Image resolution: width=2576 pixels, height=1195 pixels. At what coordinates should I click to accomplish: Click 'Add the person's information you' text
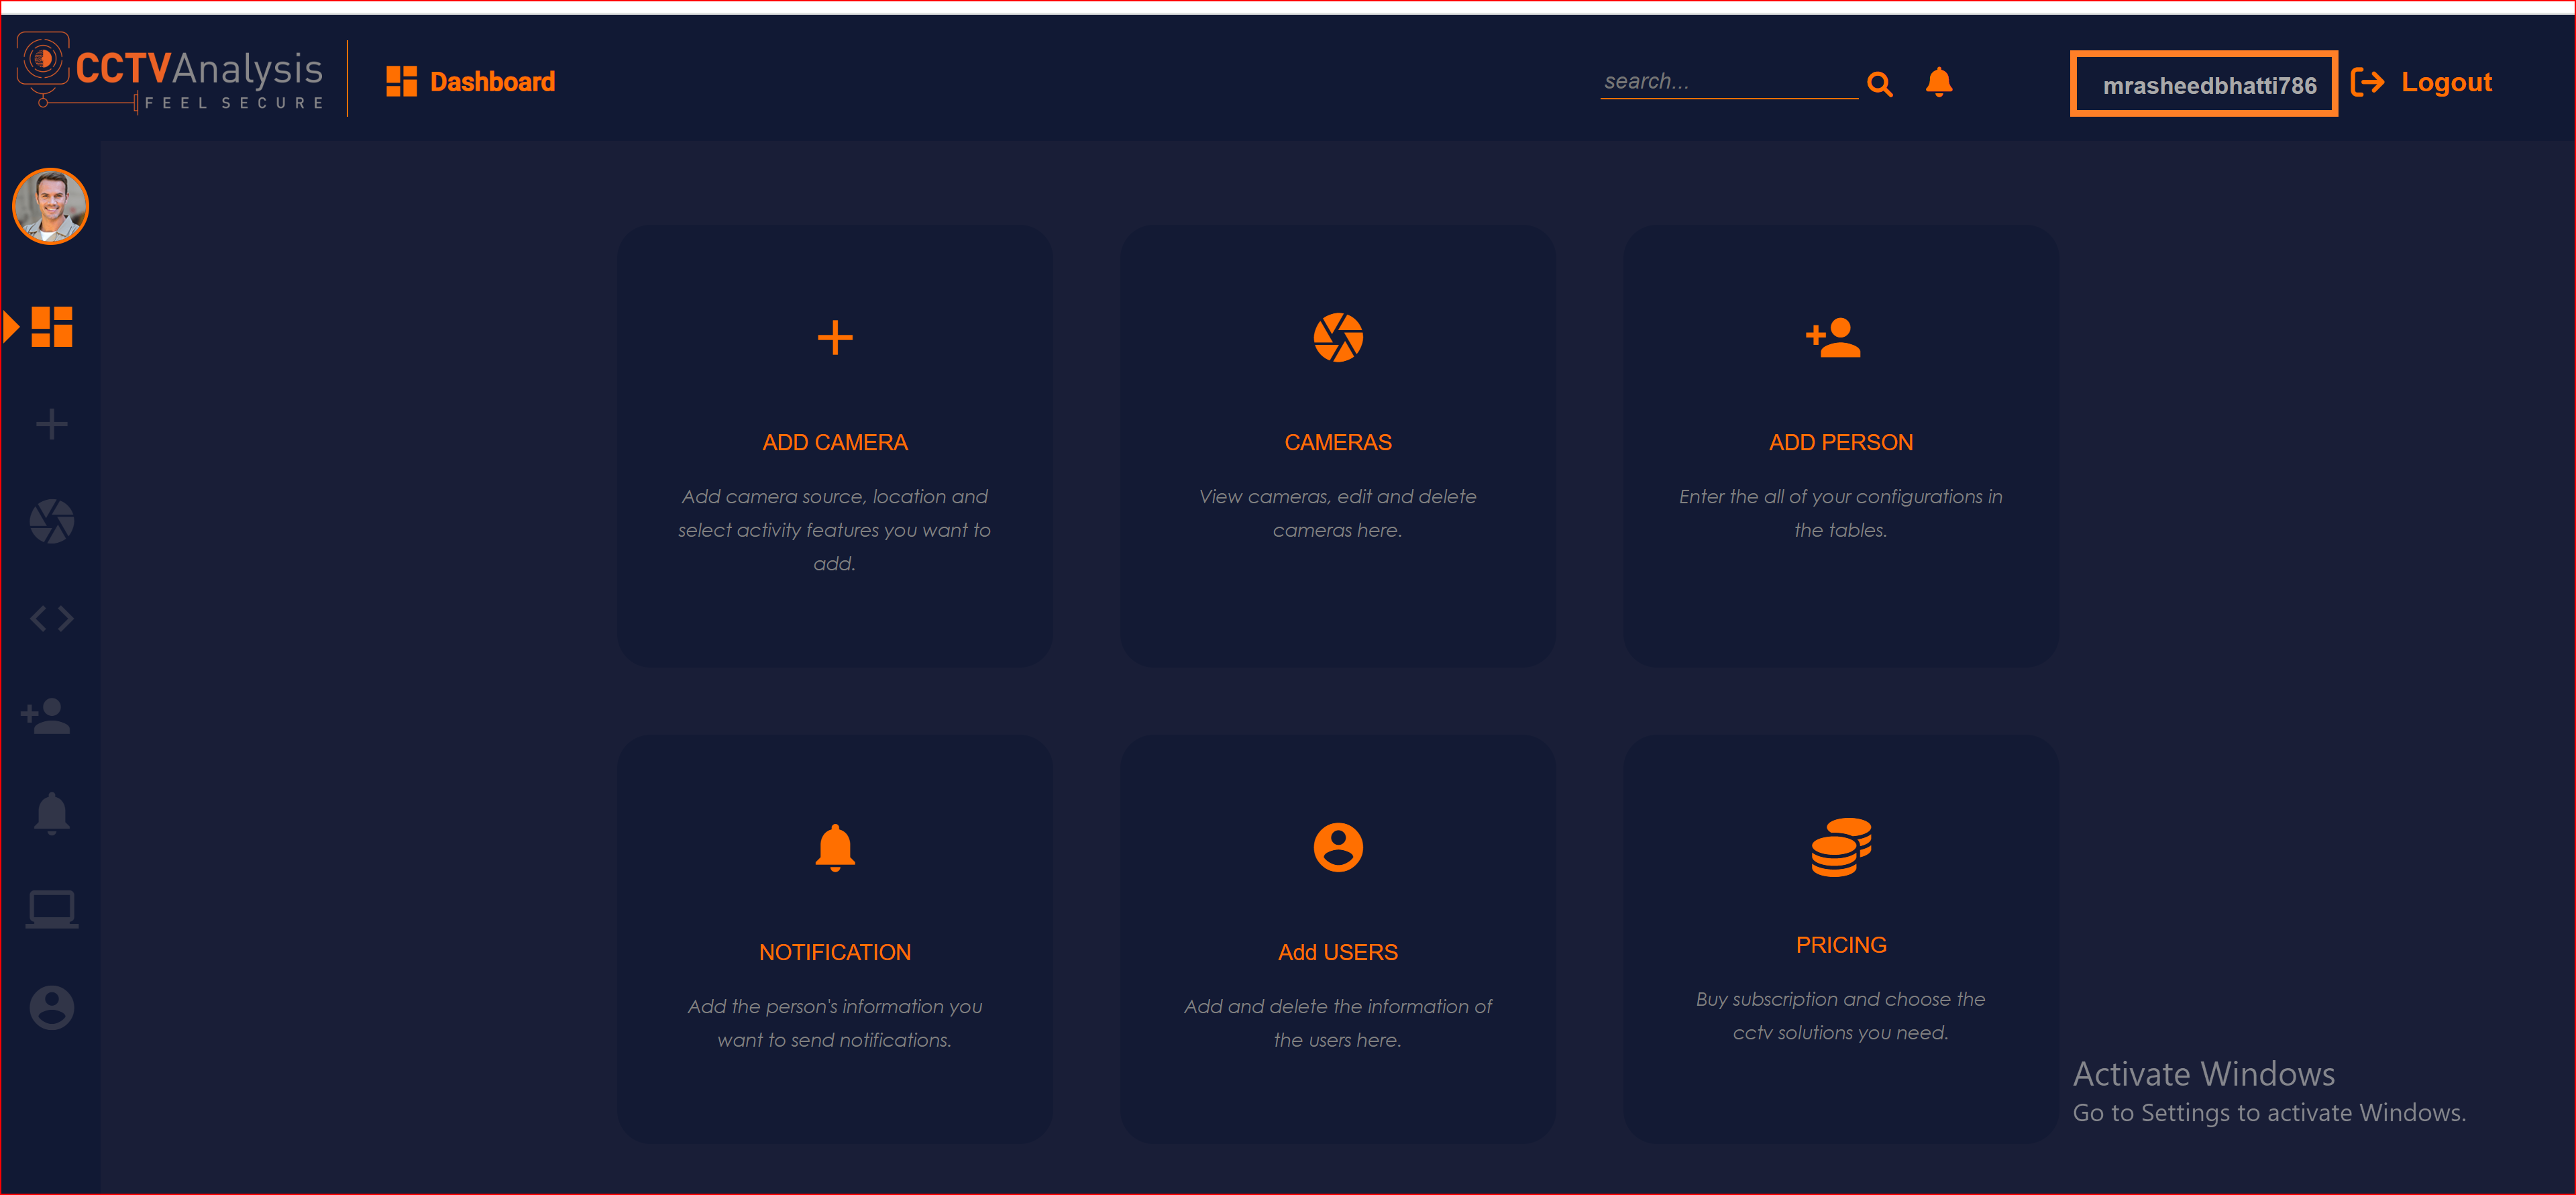tap(835, 1007)
